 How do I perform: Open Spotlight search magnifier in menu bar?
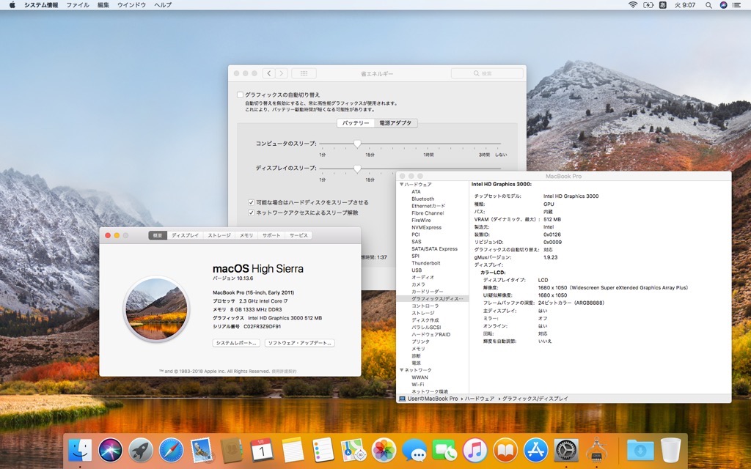point(708,5)
